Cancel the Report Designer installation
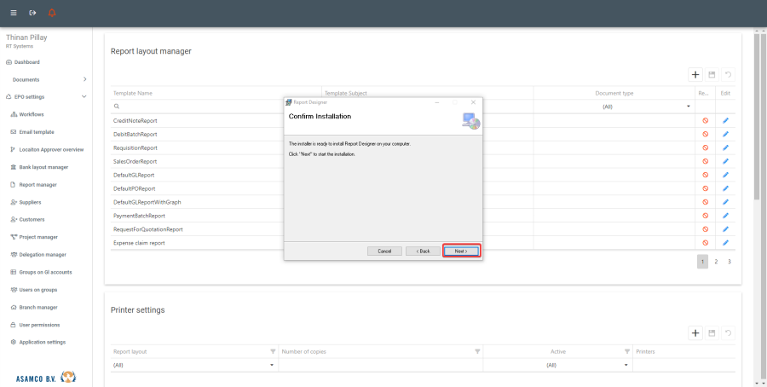The width and height of the screenshot is (767, 387). point(384,251)
